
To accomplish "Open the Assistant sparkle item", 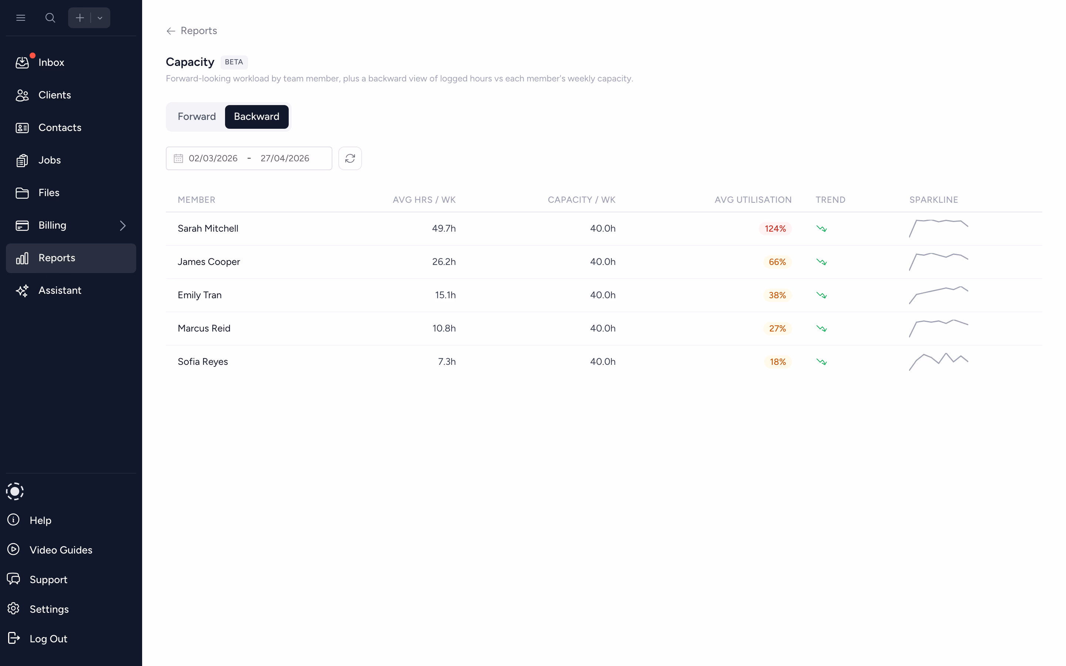I will (x=60, y=290).
